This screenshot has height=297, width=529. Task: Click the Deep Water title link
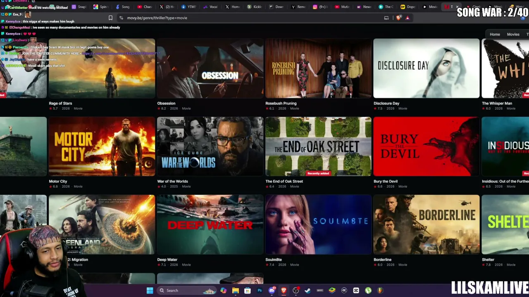click(x=167, y=259)
